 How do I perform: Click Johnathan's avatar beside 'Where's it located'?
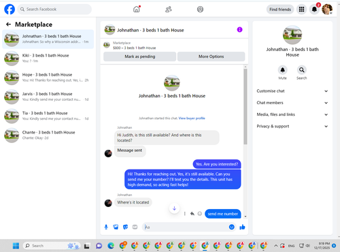pos(108,203)
